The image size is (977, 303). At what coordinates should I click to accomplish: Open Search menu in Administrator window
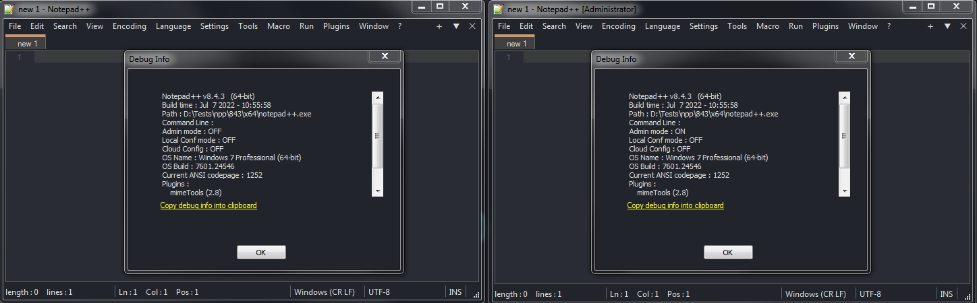(554, 26)
